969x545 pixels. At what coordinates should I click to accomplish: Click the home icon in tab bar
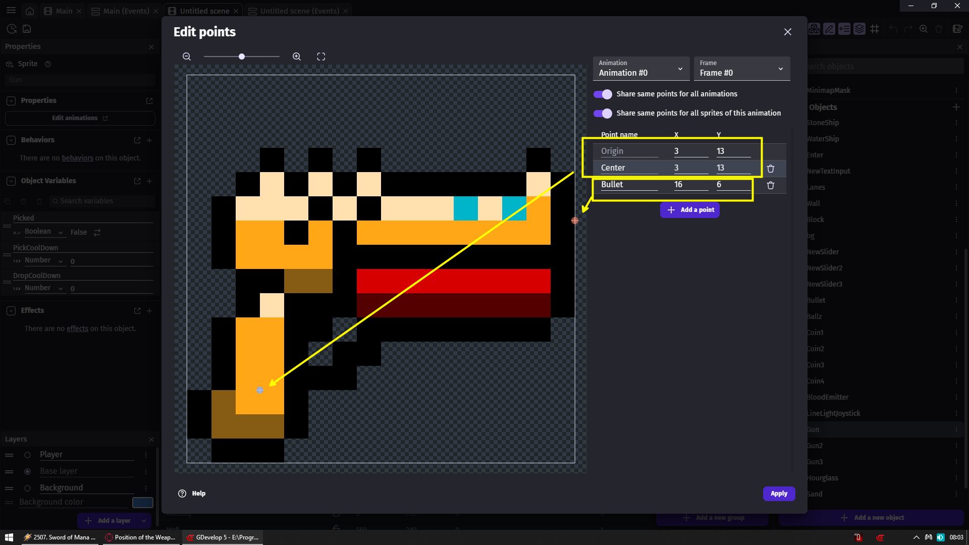tap(30, 11)
